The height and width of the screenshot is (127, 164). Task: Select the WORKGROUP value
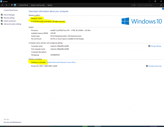55,55
